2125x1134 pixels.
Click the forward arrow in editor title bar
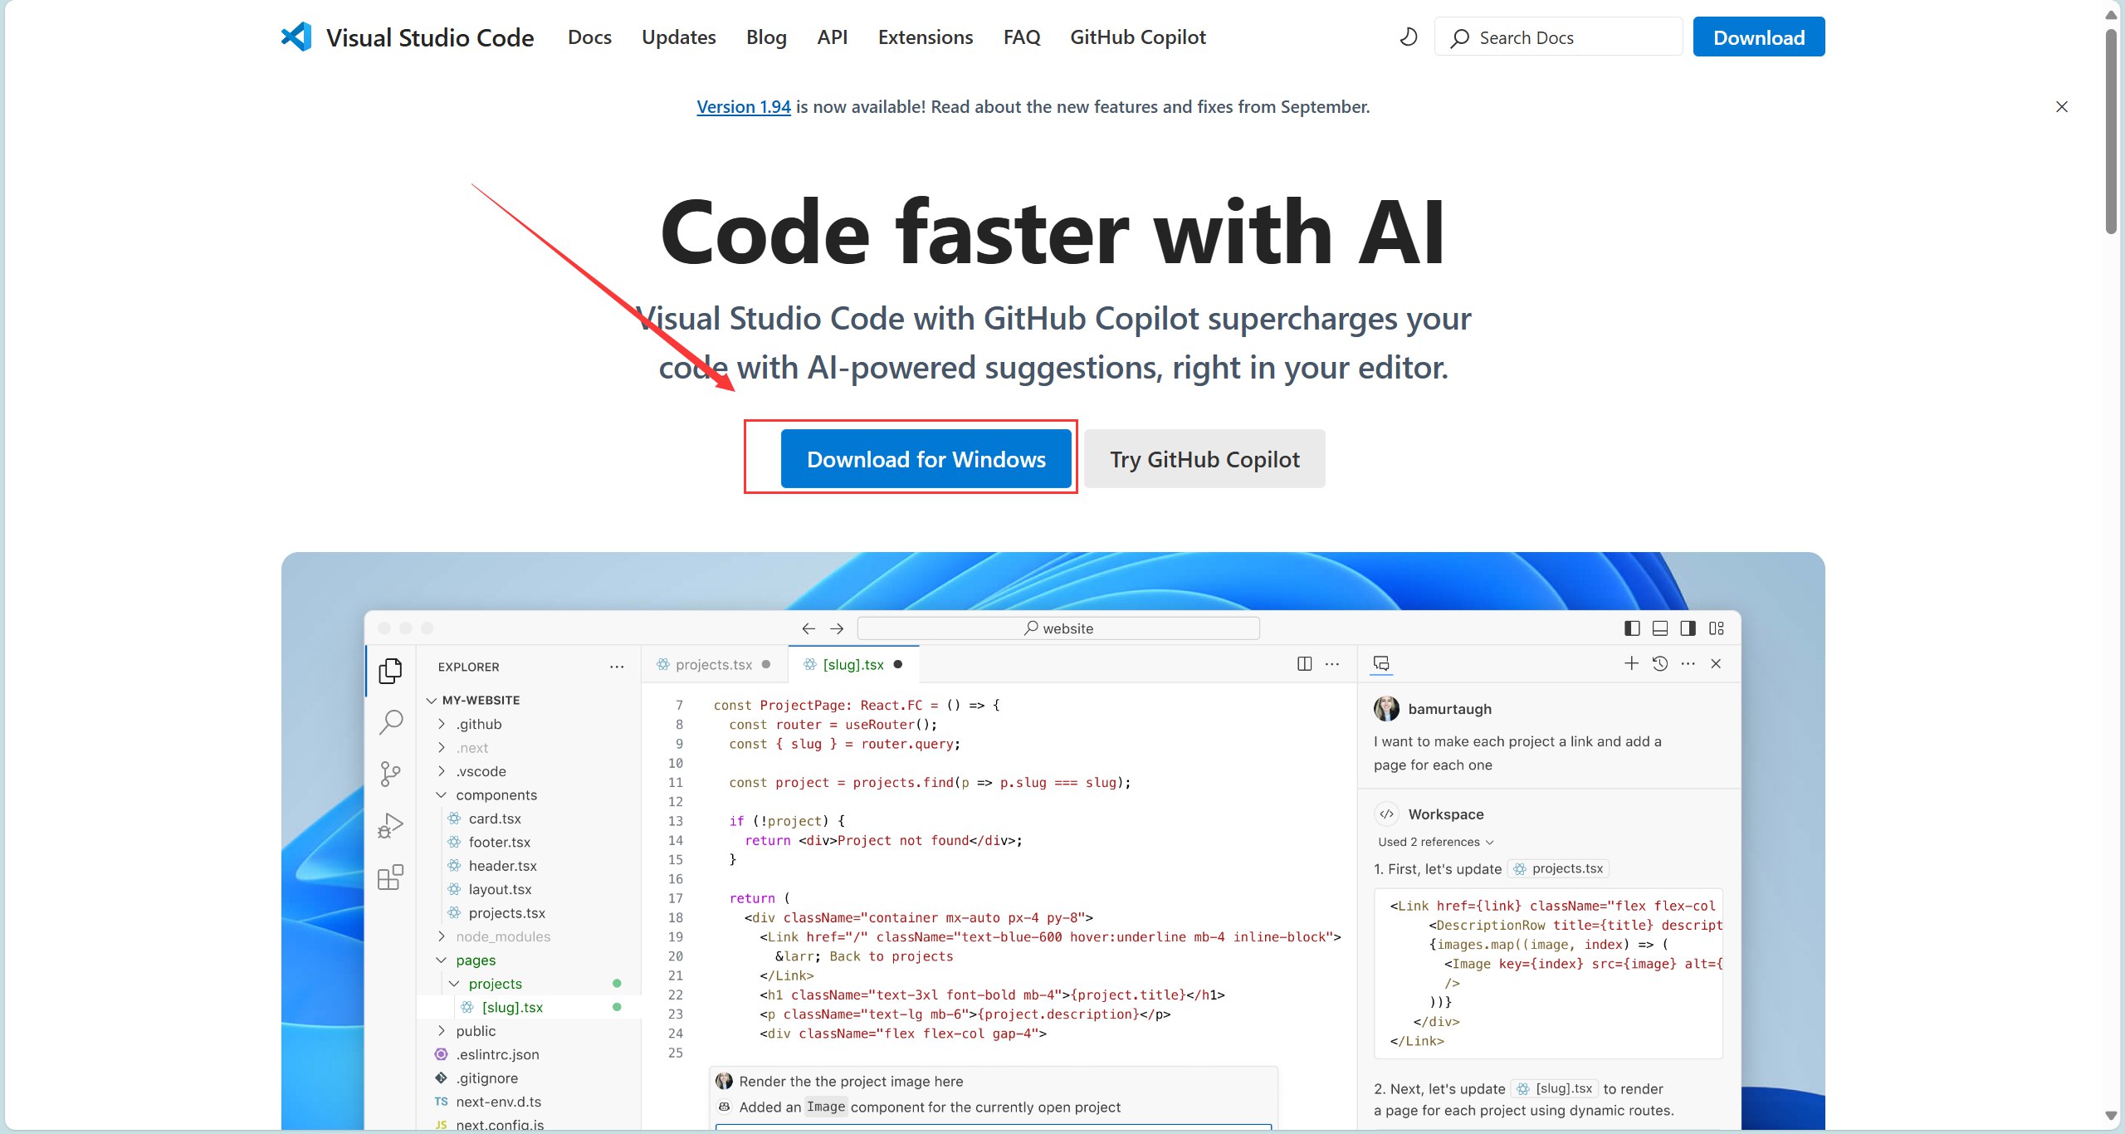[x=837, y=628]
